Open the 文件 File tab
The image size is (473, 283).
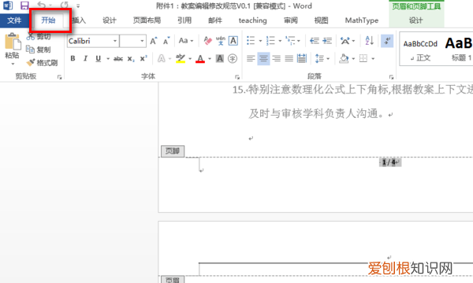tap(14, 20)
